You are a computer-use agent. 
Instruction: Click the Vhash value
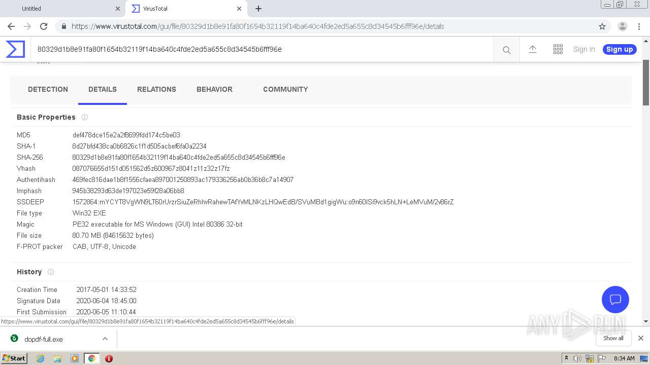[151, 169]
